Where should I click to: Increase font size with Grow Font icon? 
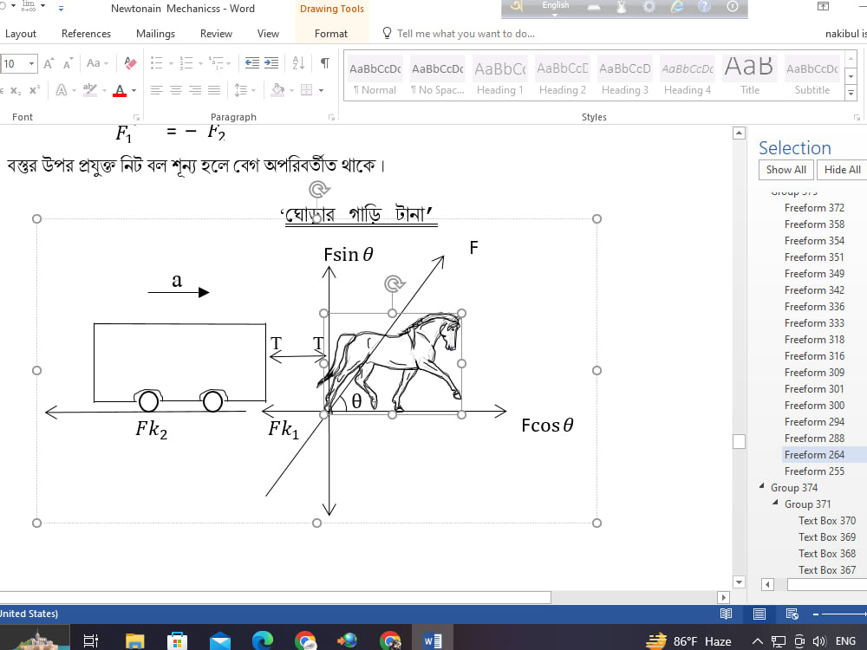point(49,63)
